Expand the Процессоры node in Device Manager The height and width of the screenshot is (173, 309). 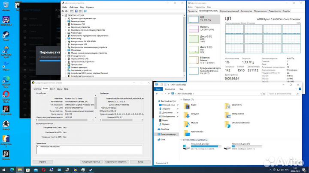click(x=66, y=65)
